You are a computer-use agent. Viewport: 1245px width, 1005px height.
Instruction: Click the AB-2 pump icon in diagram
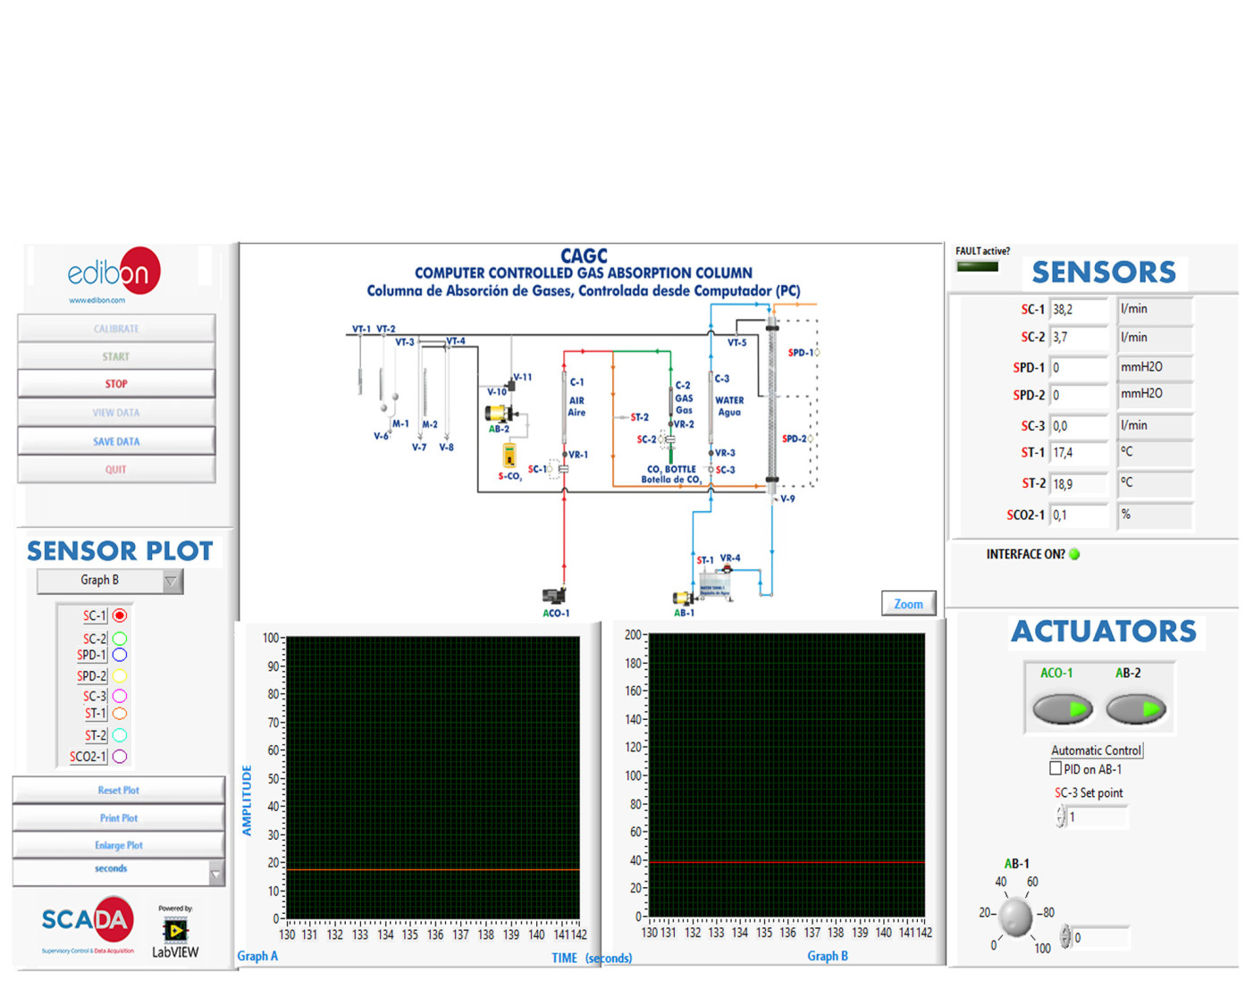(x=499, y=413)
